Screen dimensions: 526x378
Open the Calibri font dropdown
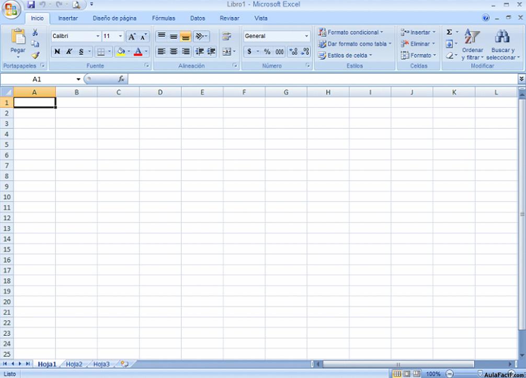point(98,36)
